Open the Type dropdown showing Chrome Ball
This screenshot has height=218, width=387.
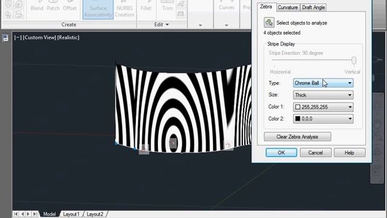click(323, 83)
